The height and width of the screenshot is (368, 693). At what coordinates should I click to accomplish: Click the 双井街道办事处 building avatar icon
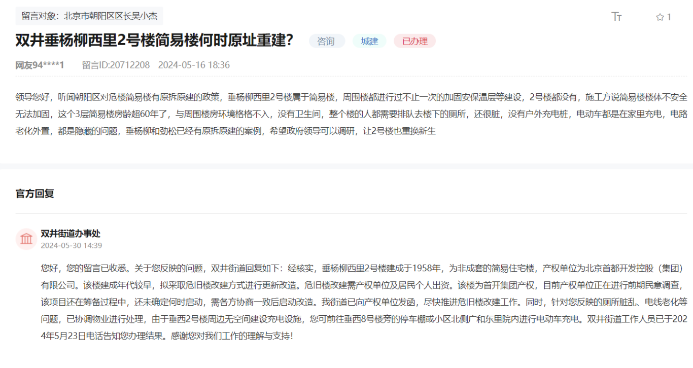[26, 239]
